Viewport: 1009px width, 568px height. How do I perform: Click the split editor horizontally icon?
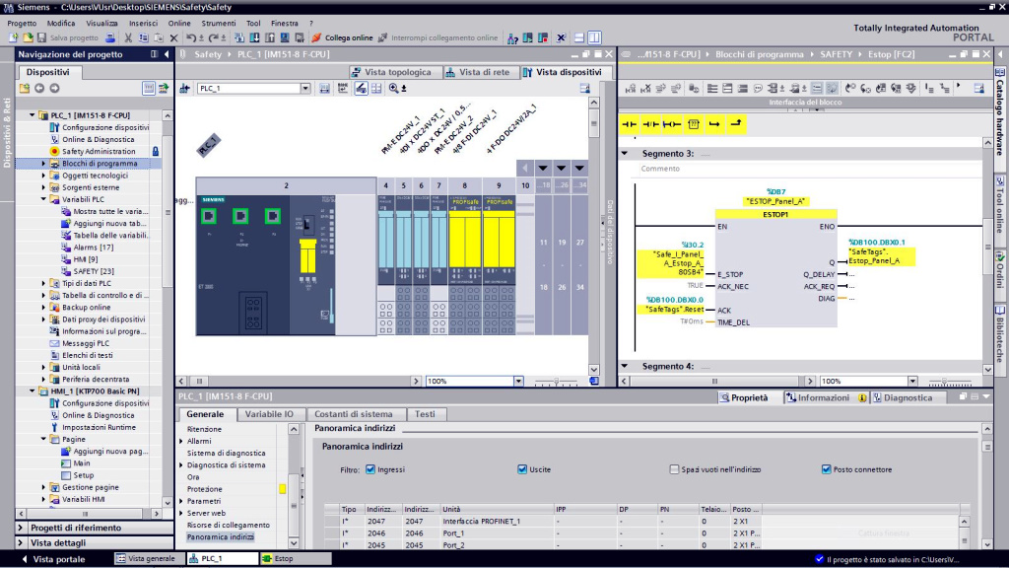pos(579,38)
